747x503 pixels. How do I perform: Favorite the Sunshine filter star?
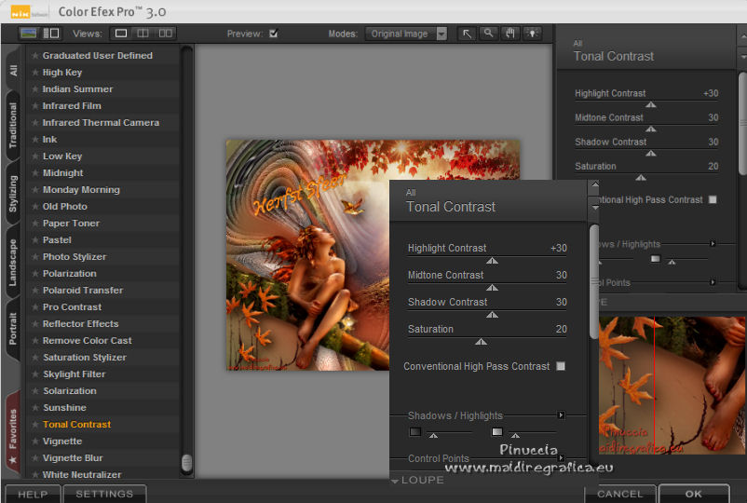click(35, 408)
